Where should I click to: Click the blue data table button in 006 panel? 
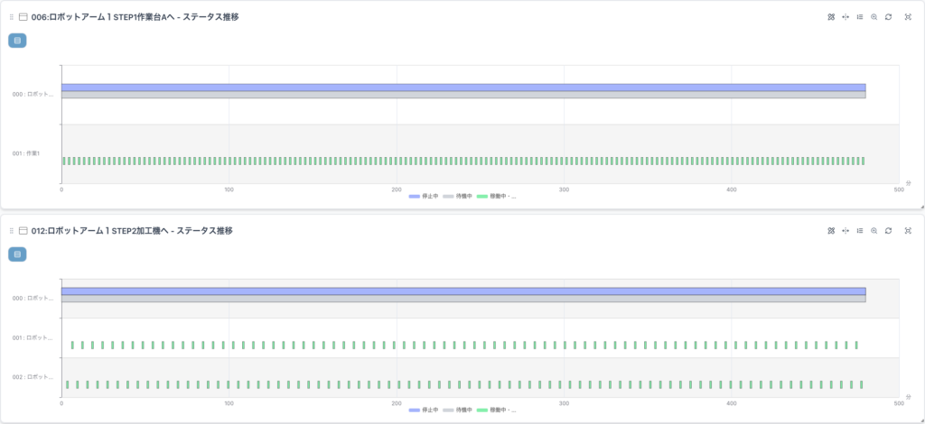pos(17,41)
